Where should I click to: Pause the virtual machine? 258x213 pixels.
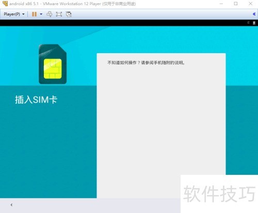pyautogui.click(x=35, y=14)
